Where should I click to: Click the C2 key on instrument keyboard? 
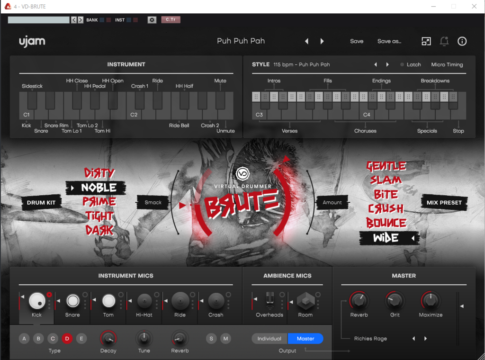[134, 114]
